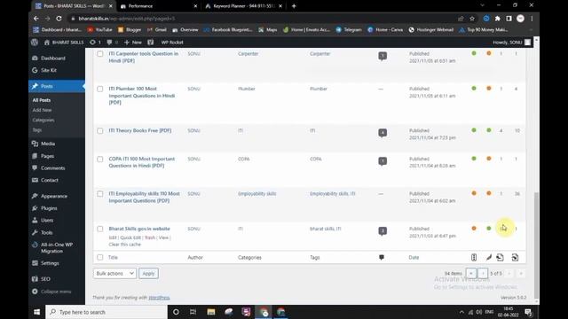The image size is (568, 319).
Task: Open the + New content menu
Action: click(133, 43)
